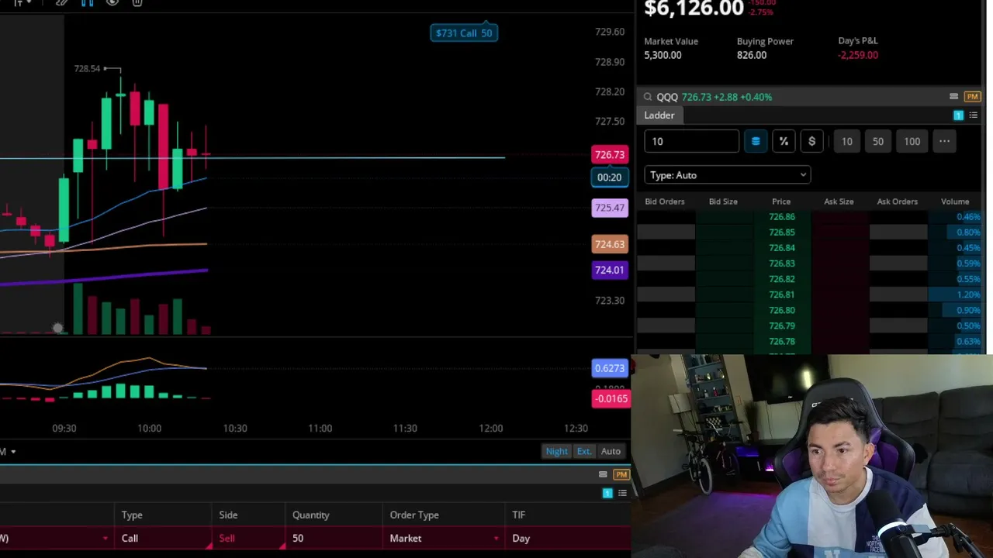Click the Quantity field showing 50
993x558 pixels.
(334, 538)
